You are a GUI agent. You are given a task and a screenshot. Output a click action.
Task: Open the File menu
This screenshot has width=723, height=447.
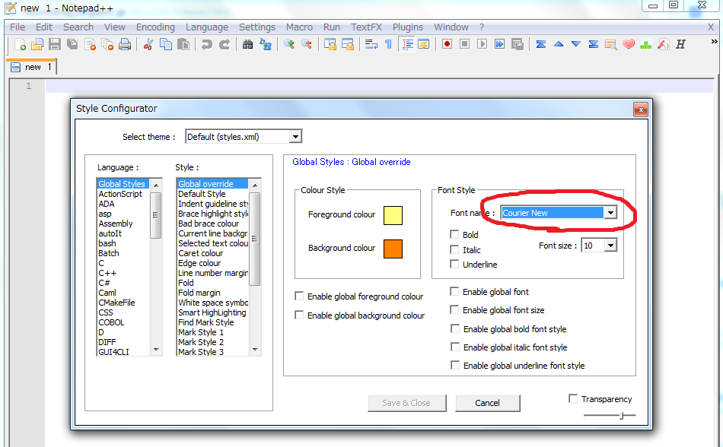click(x=18, y=27)
